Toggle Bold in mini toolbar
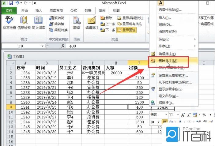Viewport: 215px width, 146px height. 153,122
